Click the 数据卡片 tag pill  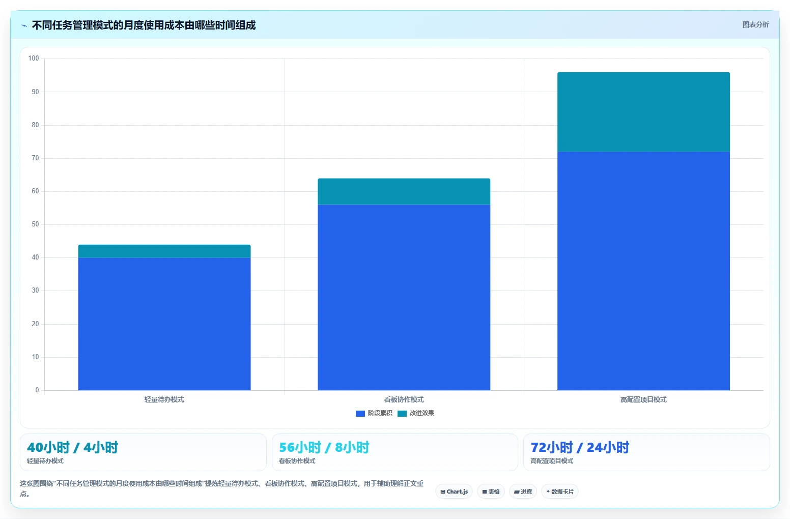560,492
